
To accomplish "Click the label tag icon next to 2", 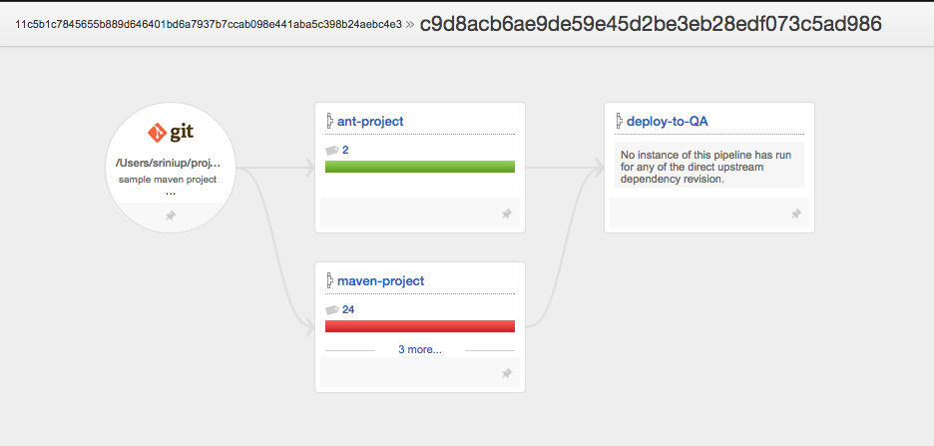I will 332,151.
